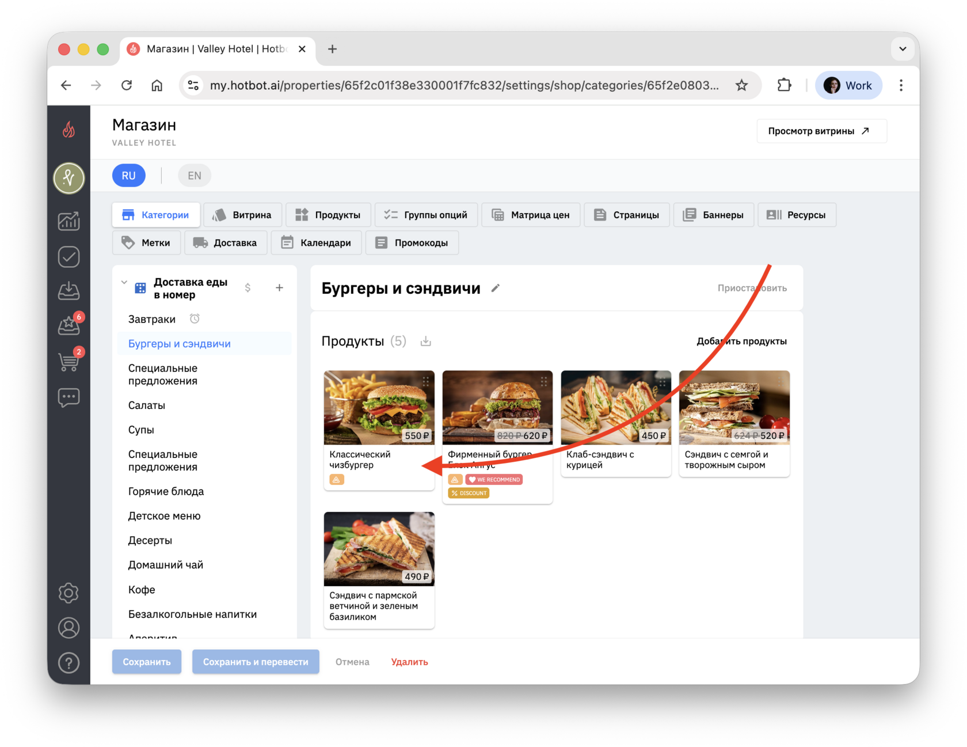This screenshot has height=747, width=967.
Task: Click the allergen badge on Классический чизбургер
Action: tap(337, 479)
